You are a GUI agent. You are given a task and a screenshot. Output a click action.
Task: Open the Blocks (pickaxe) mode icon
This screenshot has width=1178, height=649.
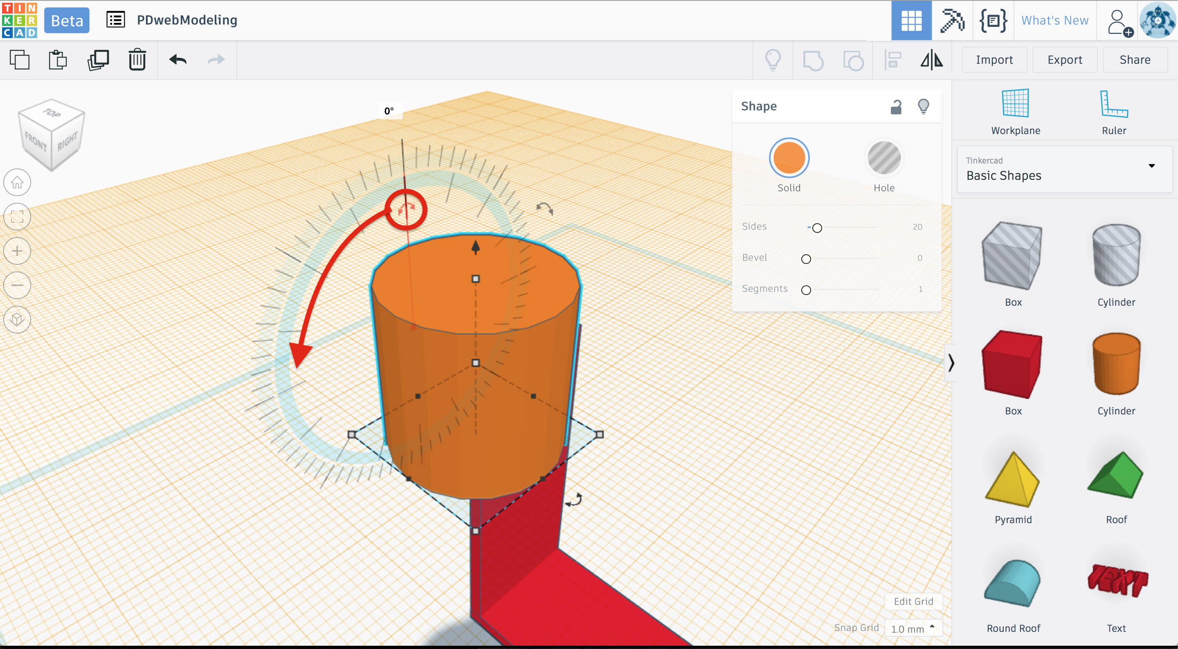pyautogui.click(x=952, y=20)
